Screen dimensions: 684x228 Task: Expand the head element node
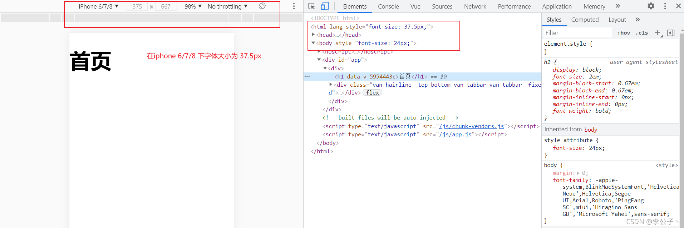[313, 35]
